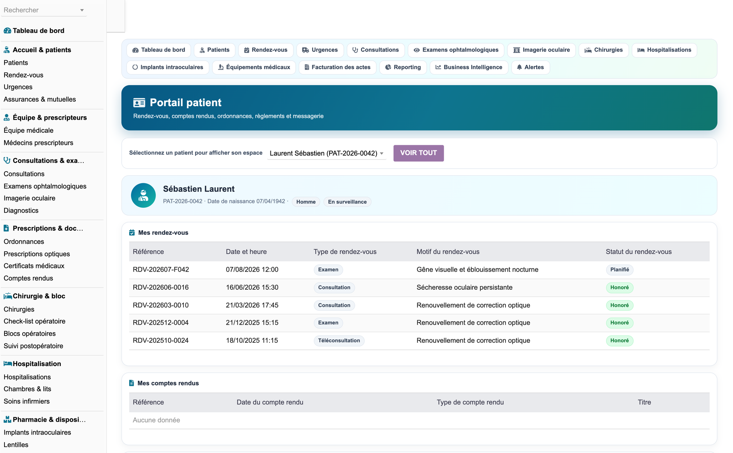Click the ID card icon beside Portail patient
This screenshot has height=453, width=733.
(x=139, y=103)
